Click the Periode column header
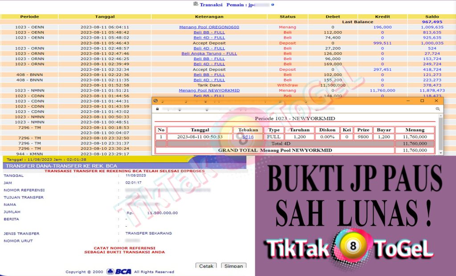The width and height of the screenshot is (456, 276). coord(29,16)
